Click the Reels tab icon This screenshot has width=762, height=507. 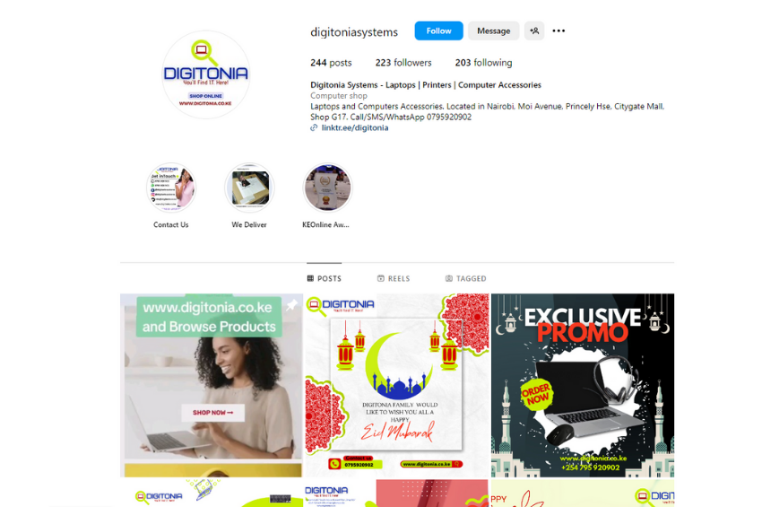pos(381,278)
